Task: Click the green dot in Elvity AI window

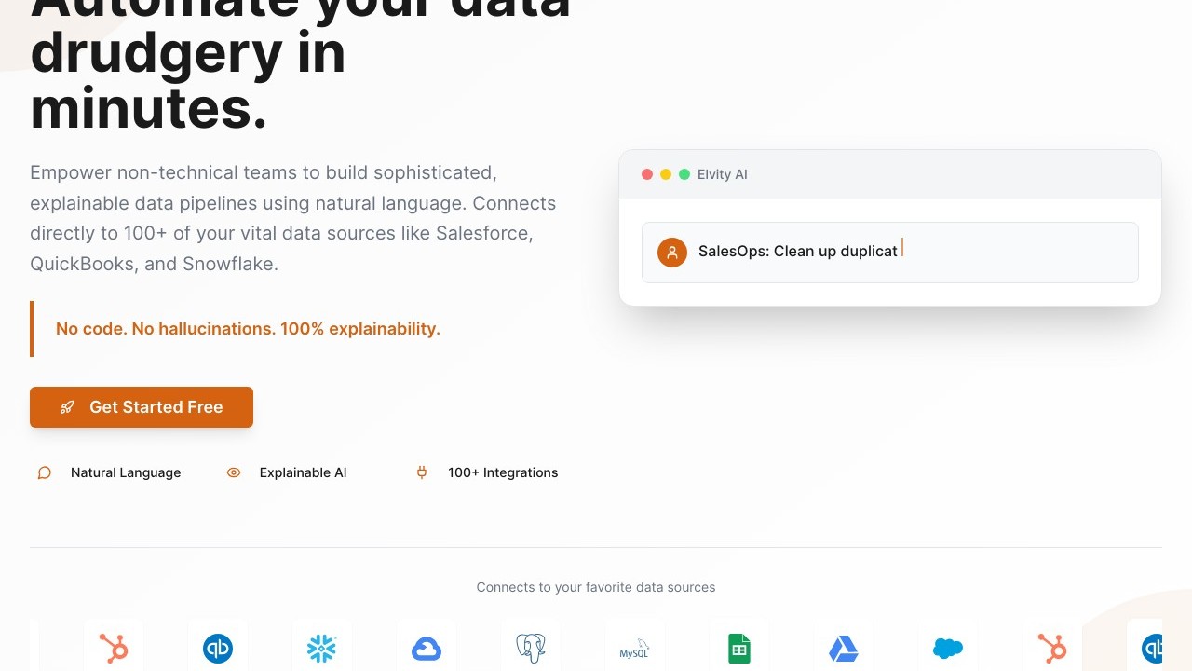Action: click(x=684, y=174)
